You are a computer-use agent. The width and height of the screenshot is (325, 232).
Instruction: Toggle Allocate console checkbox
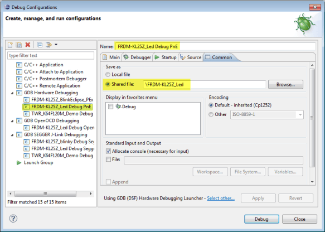108,151
